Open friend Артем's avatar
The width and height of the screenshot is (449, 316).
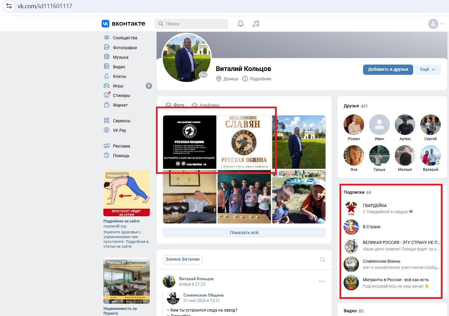point(405,125)
